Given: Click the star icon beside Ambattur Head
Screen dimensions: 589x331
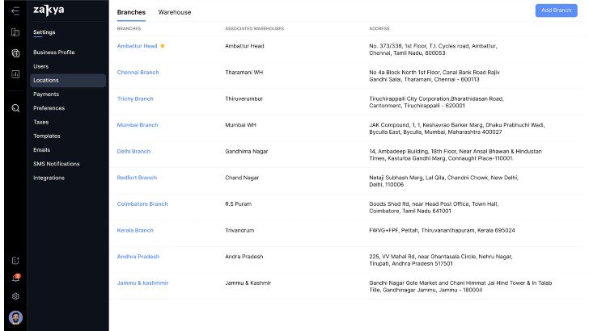Looking at the screenshot, I should tap(162, 46).
